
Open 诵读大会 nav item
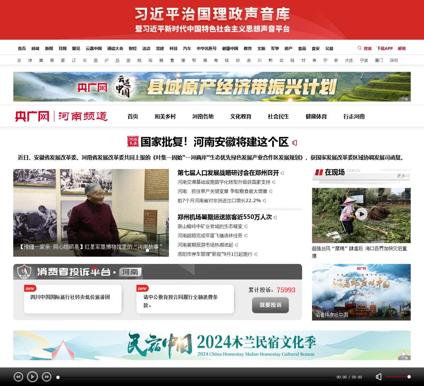tap(115, 48)
